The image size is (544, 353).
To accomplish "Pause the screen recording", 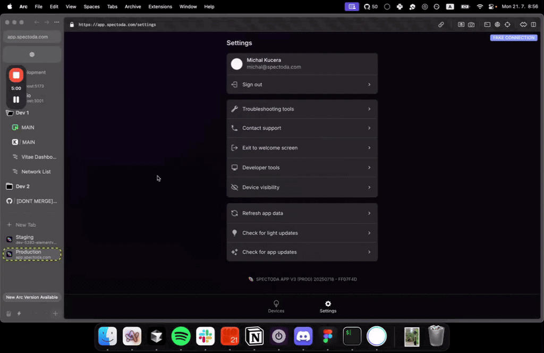I will click(16, 99).
